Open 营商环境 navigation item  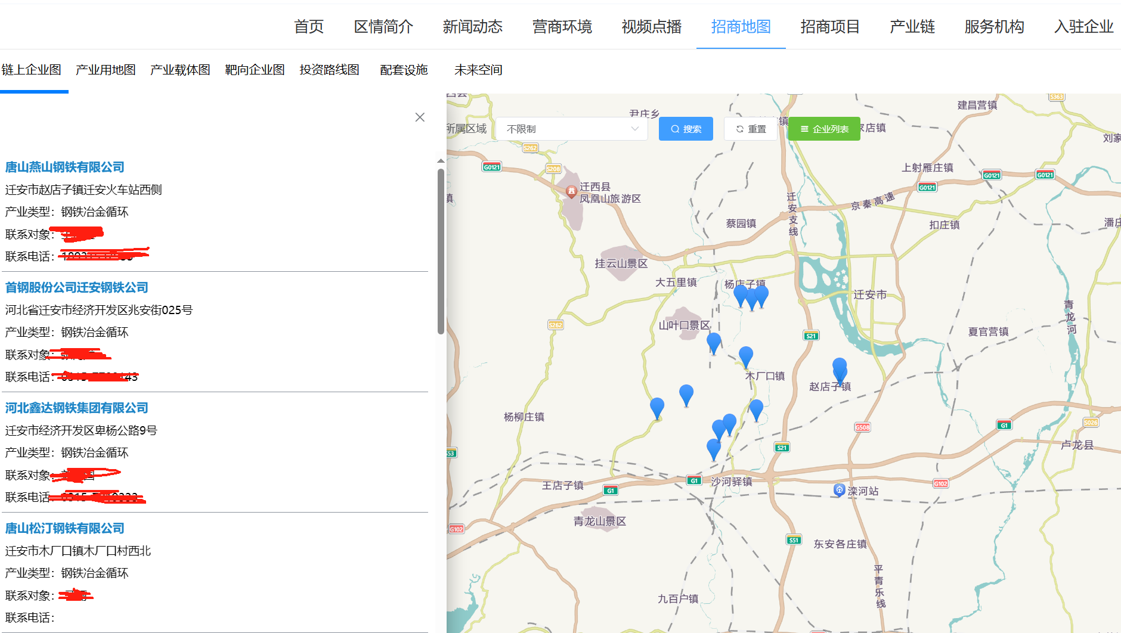coord(562,27)
